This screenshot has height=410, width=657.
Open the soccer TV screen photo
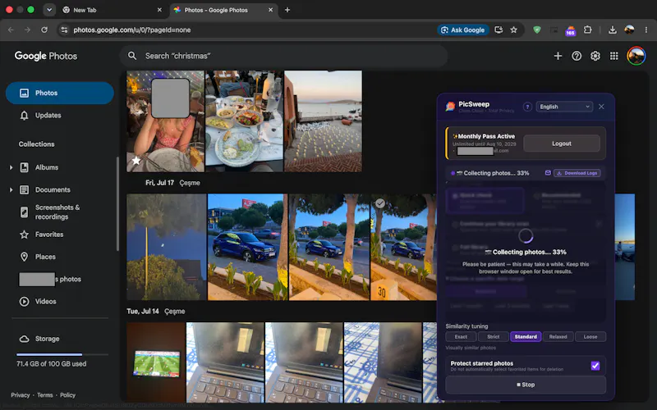point(156,362)
